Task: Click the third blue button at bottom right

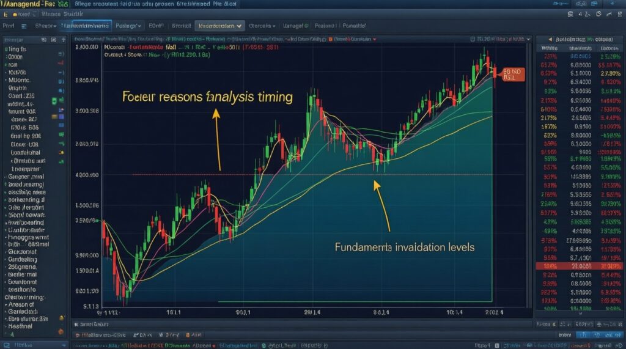Action: tap(613, 335)
